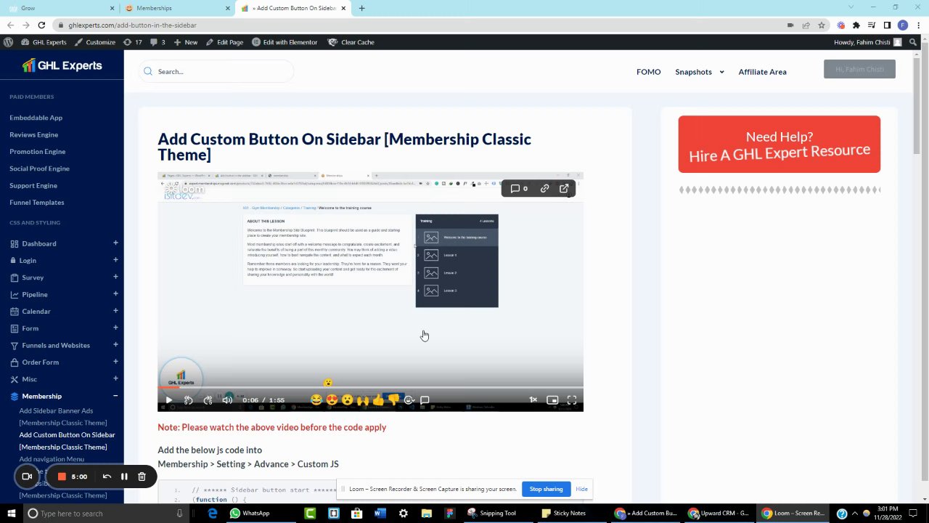
Task: Expand the Calendar sidebar section
Action: (115, 311)
